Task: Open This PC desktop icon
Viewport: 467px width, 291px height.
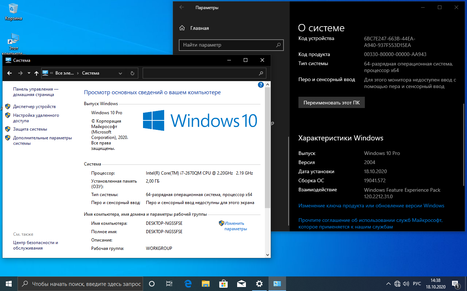Action: pyautogui.click(x=14, y=44)
